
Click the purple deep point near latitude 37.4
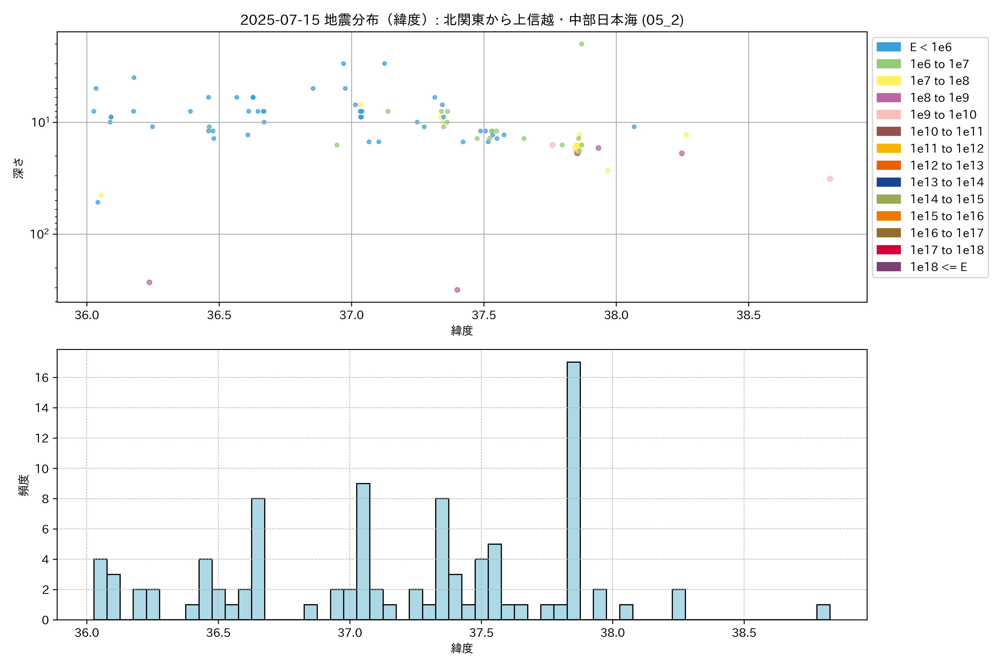click(x=457, y=290)
